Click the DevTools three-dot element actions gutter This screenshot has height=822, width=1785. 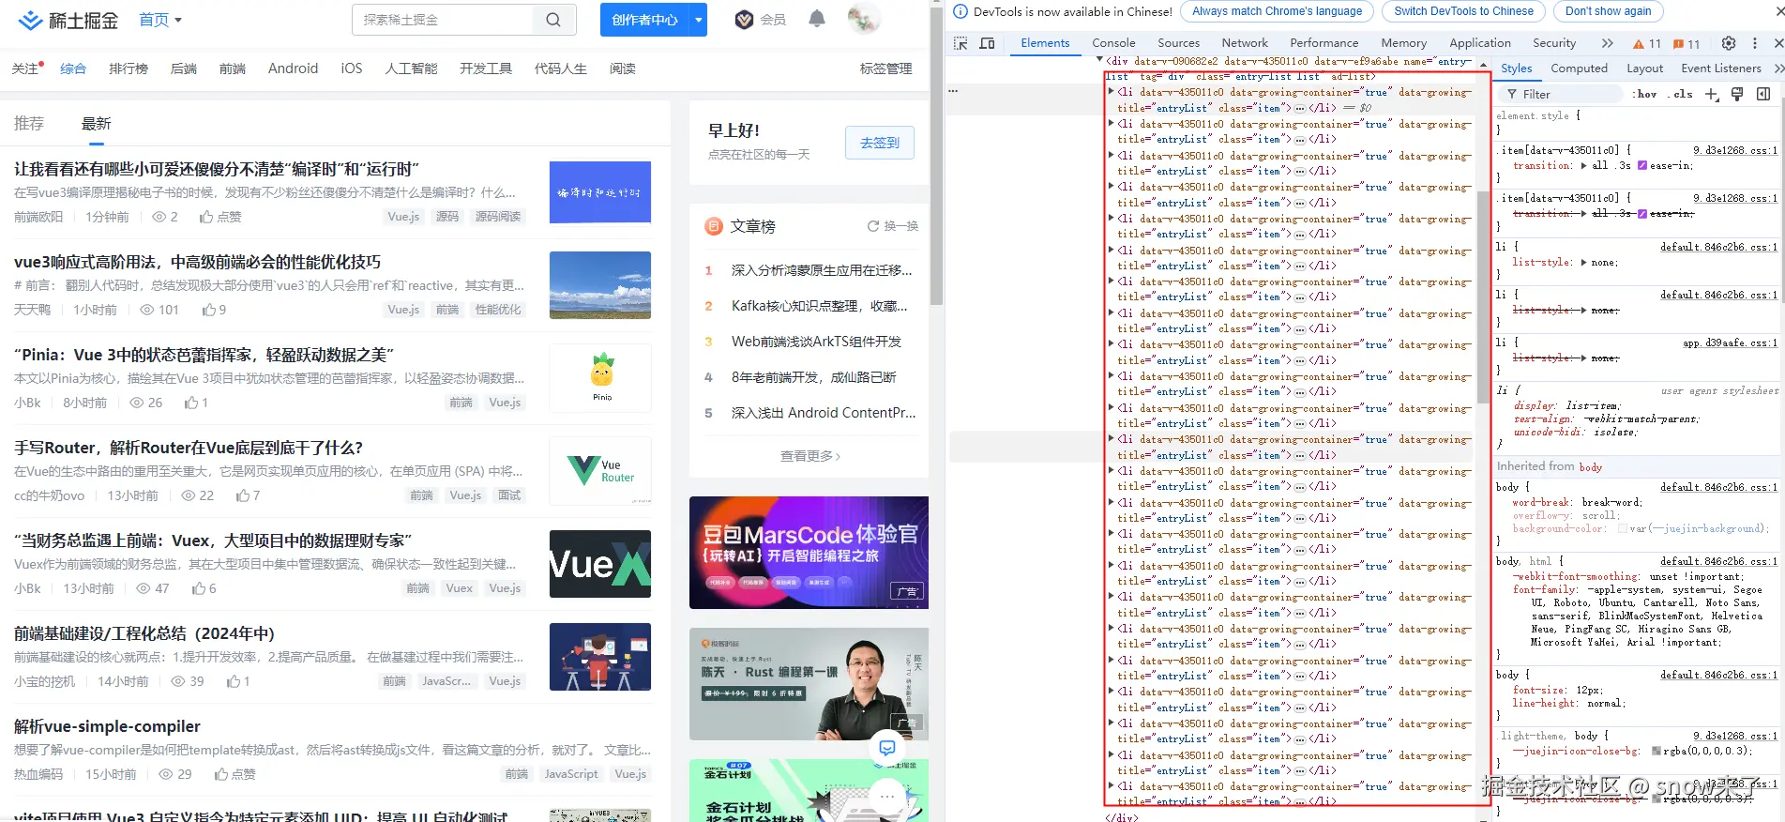(953, 92)
